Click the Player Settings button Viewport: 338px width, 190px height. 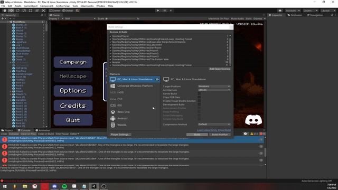click(x=120, y=135)
